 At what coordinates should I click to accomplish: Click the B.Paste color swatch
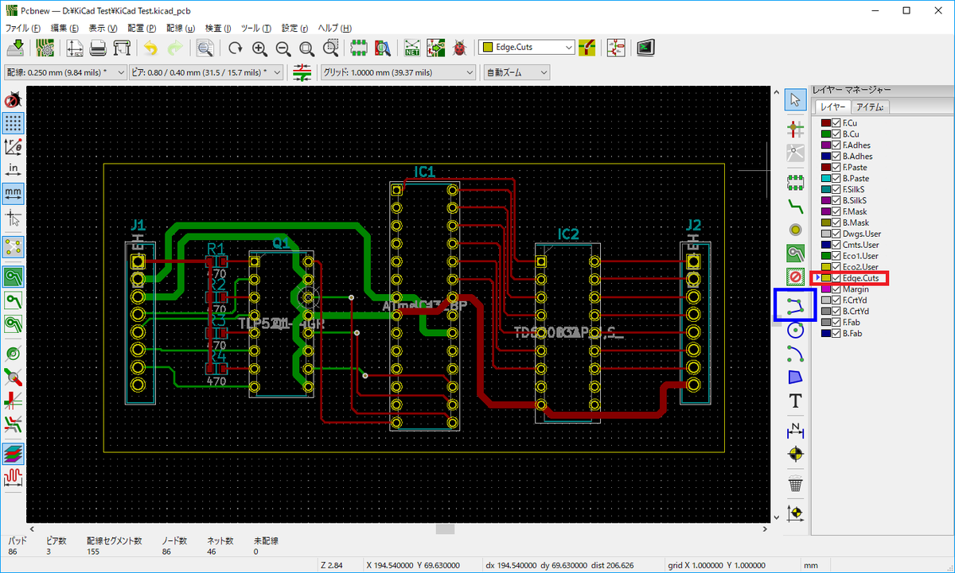825,179
